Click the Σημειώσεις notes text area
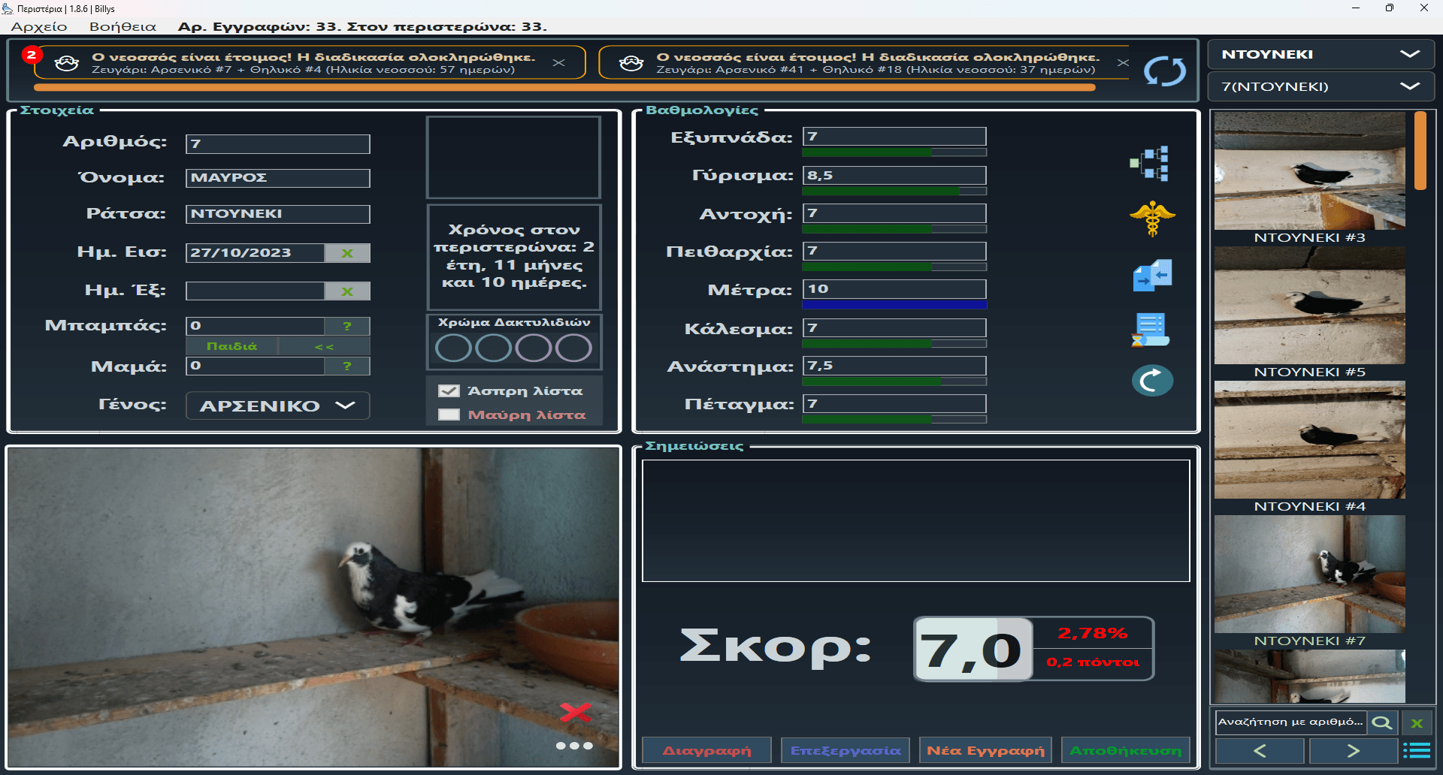 [x=915, y=520]
